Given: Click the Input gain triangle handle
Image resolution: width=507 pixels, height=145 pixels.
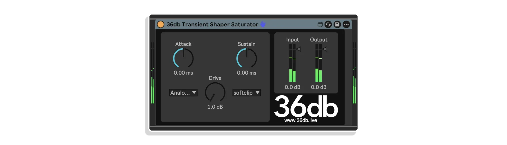Looking at the screenshot, I should (x=299, y=49).
